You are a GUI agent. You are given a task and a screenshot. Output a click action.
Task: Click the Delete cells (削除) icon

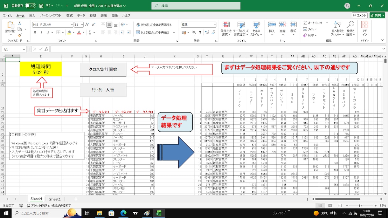282,25
